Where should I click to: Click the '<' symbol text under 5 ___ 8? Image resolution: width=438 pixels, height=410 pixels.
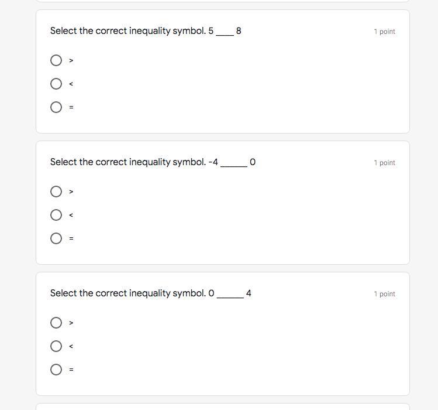[71, 84]
